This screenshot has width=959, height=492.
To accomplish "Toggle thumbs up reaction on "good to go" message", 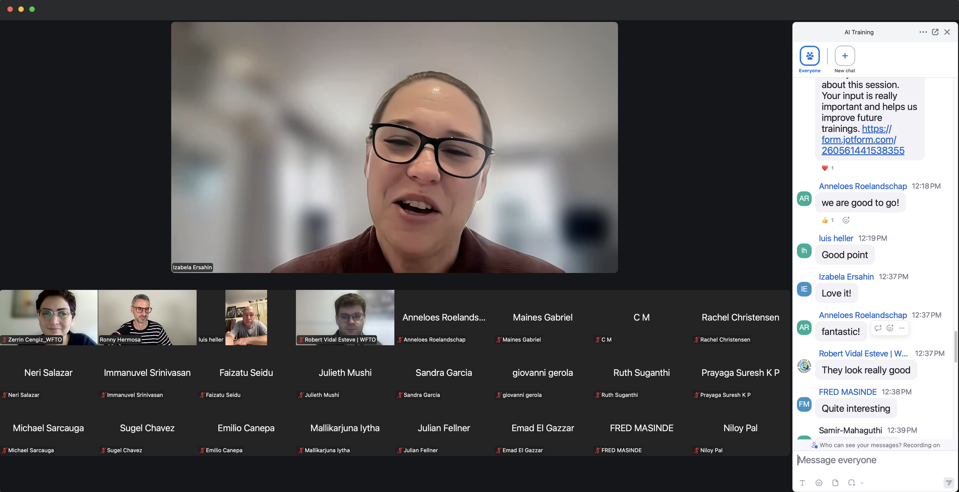I will (x=827, y=220).
